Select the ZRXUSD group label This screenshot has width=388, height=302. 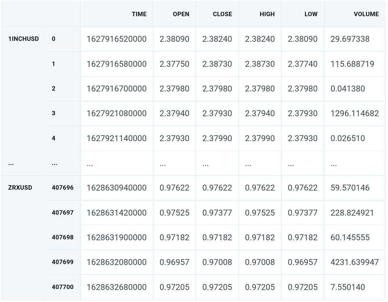coord(19,187)
